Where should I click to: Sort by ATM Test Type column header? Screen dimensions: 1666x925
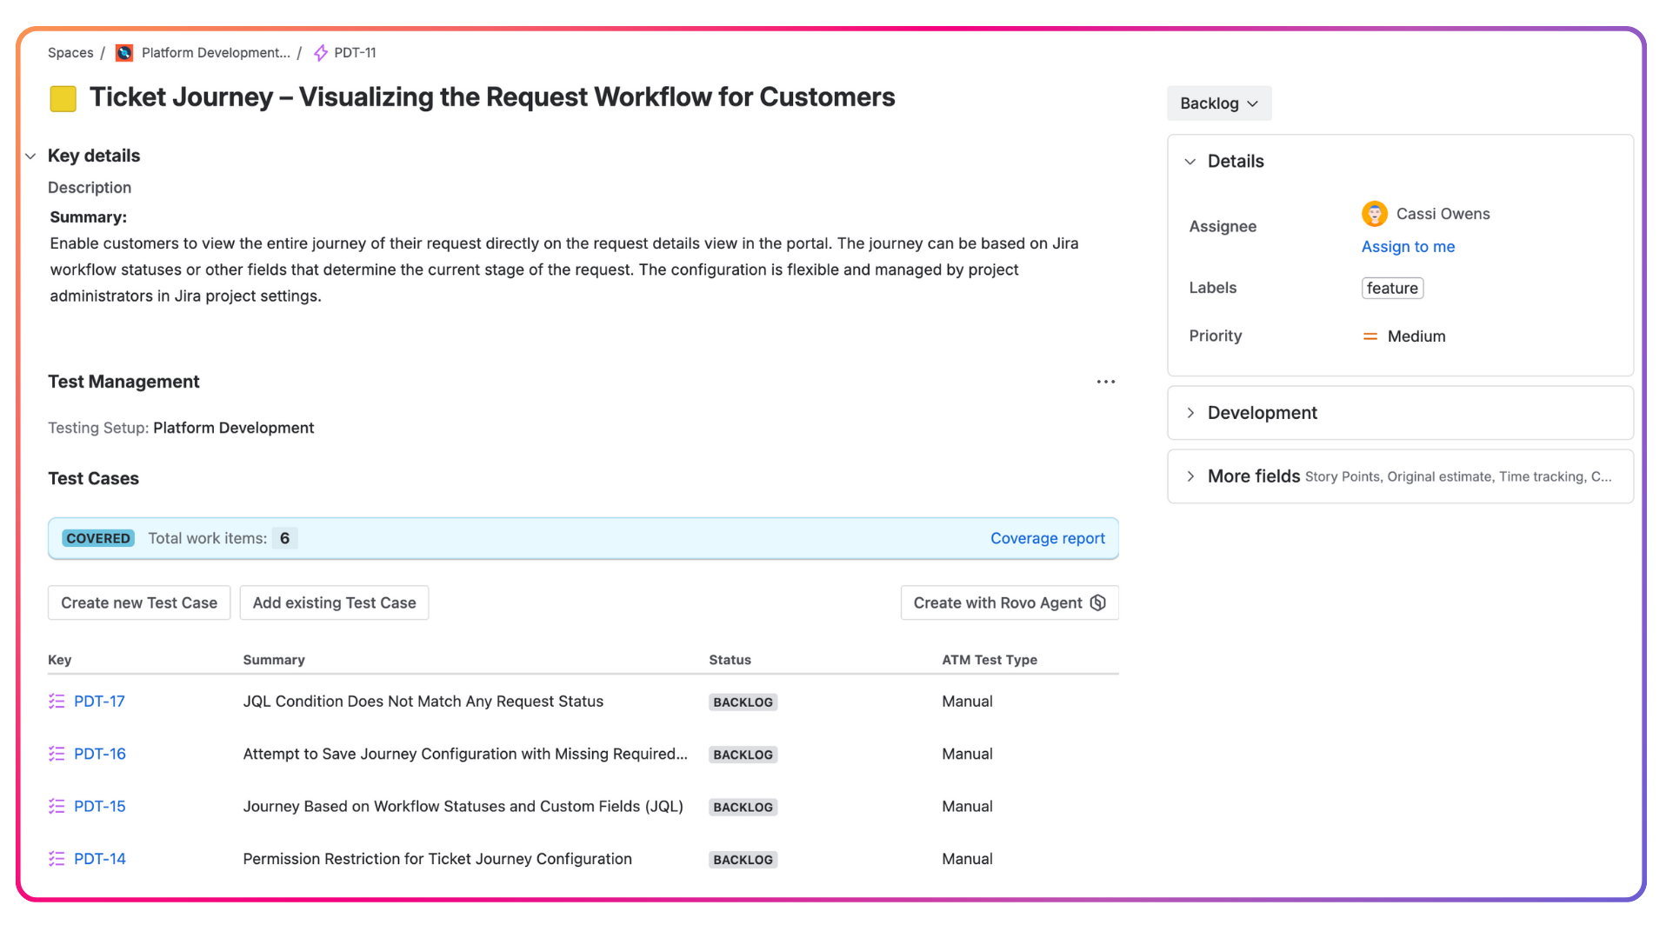click(990, 660)
